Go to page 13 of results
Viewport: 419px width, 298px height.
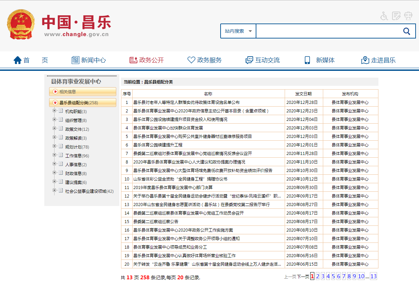[x=373, y=277]
